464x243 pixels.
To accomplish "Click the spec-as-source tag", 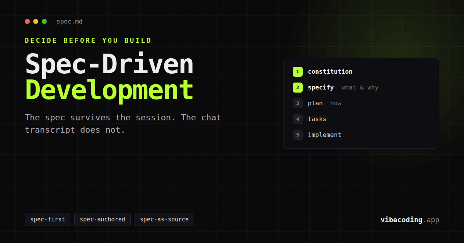I will [164, 219].
